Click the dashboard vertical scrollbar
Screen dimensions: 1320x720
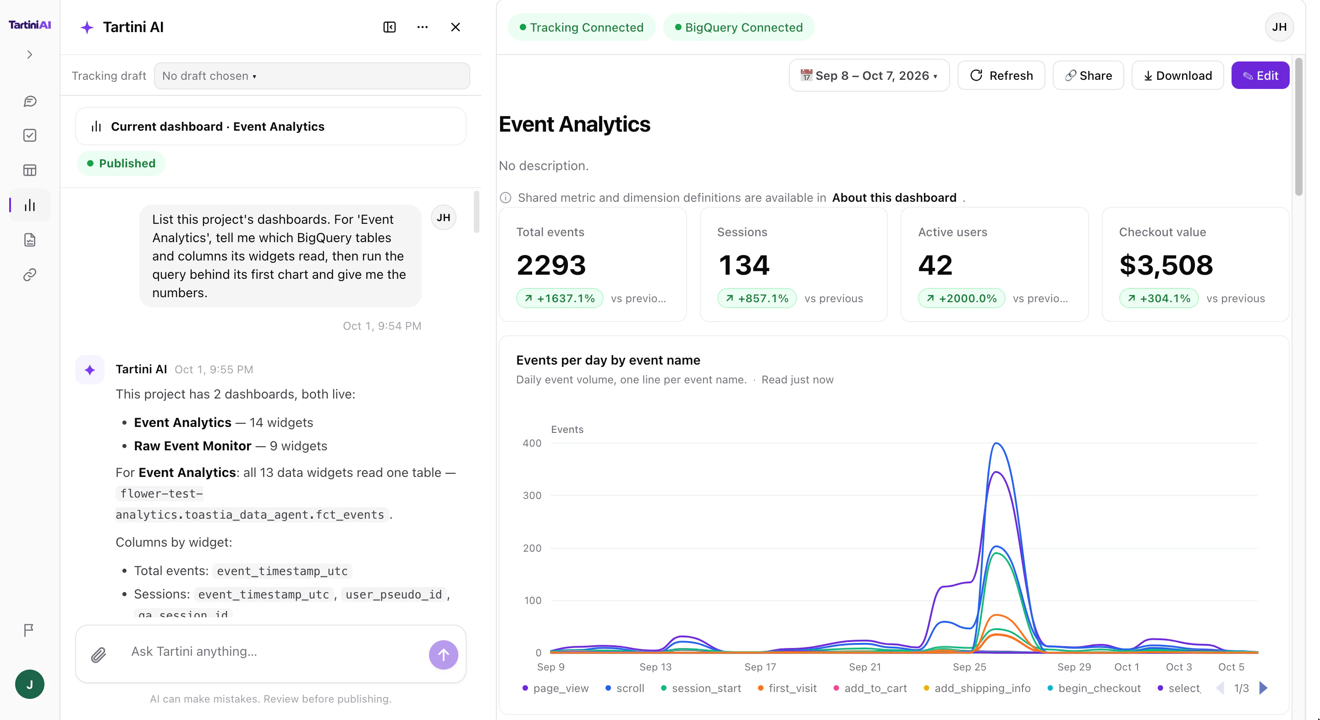[1298, 127]
